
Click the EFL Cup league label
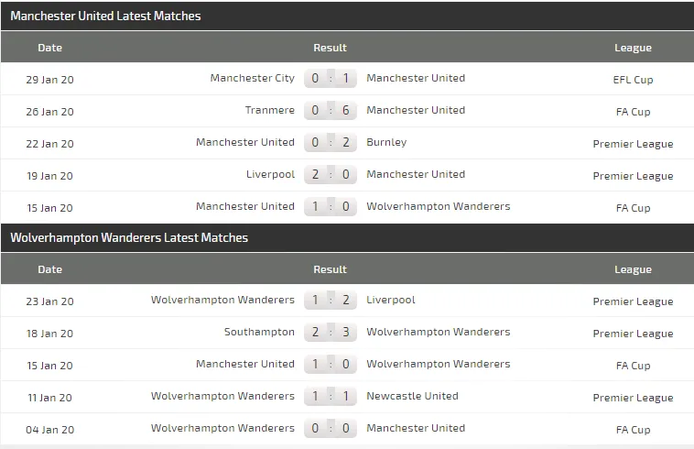[x=633, y=80]
